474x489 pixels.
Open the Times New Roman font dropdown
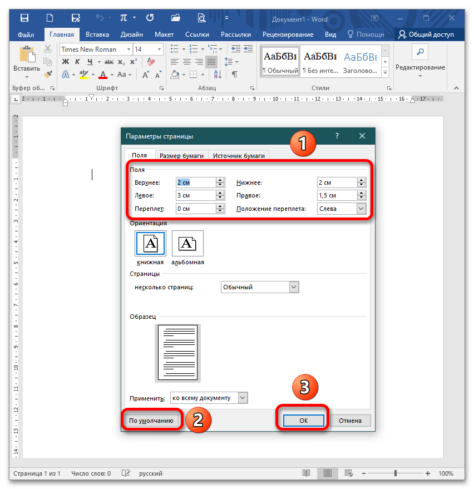(129, 50)
